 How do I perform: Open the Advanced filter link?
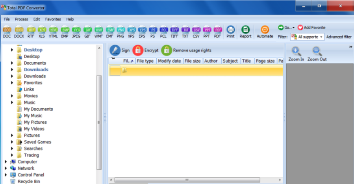pyautogui.click(x=339, y=37)
